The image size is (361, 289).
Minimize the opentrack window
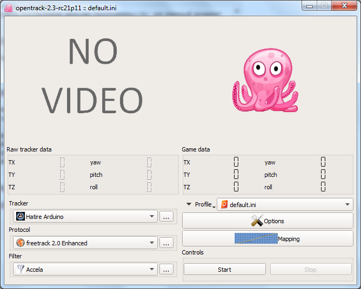pos(310,6)
